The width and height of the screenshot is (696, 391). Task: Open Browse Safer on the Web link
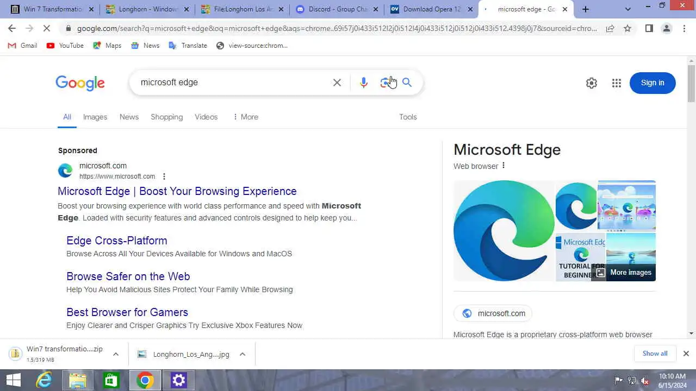pos(128,276)
